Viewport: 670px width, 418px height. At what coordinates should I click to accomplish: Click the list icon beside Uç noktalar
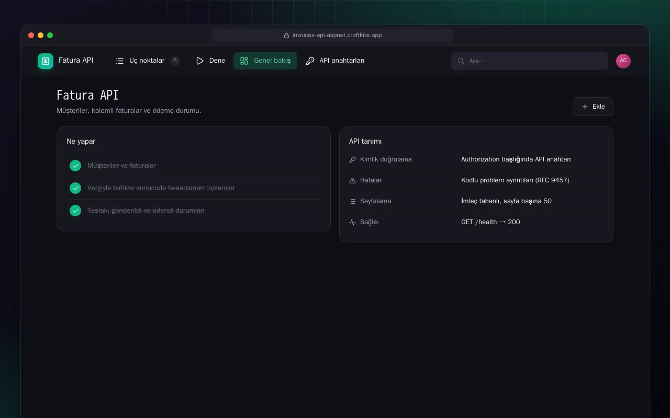click(120, 61)
